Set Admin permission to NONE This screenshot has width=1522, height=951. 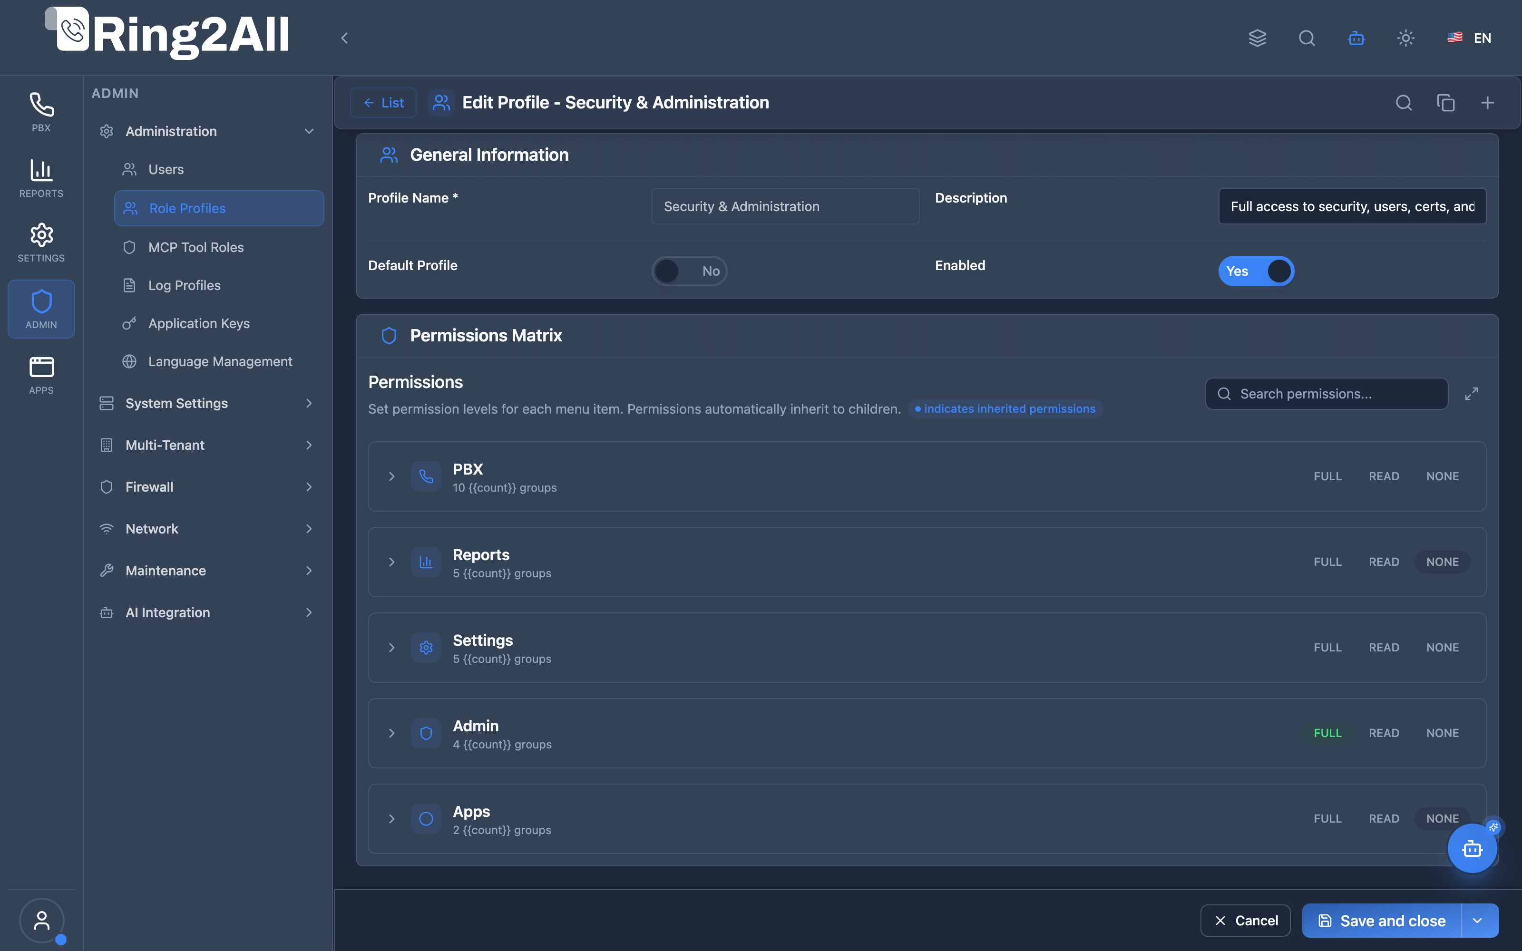click(1442, 733)
